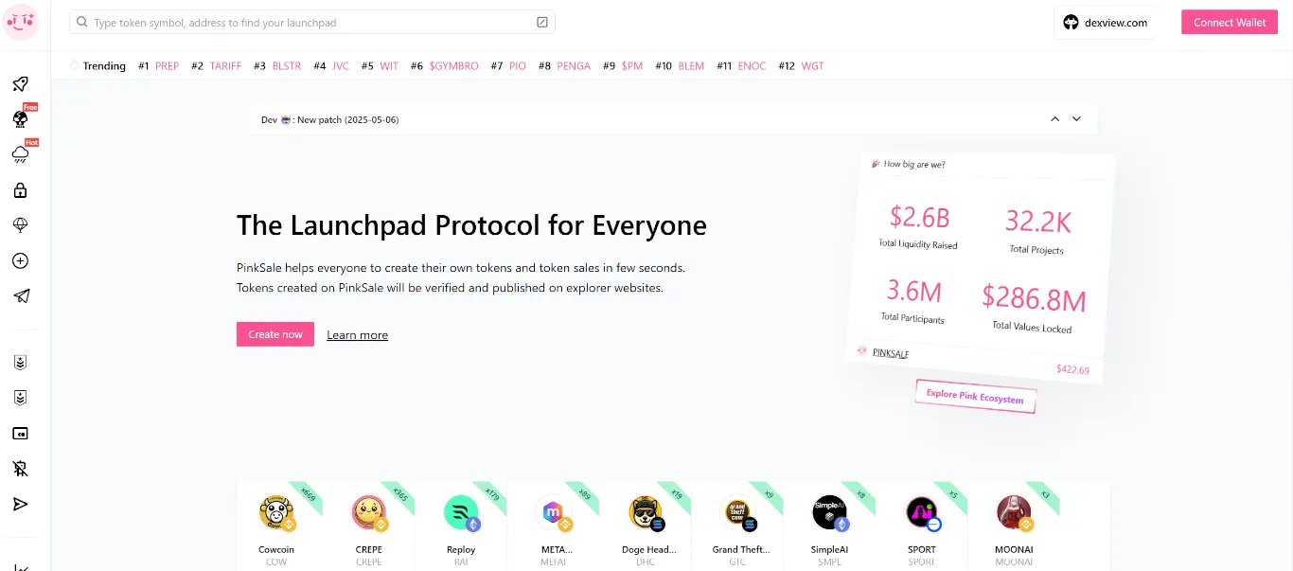Open the crossed-out bot icon in sidebar
Viewport: 1293px width, 571px height.
pos(21,468)
